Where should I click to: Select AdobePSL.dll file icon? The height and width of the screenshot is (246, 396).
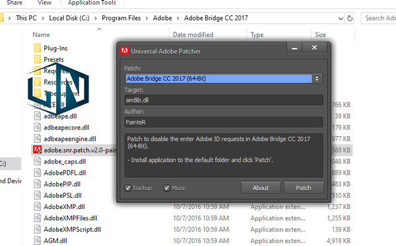(38, 195)
